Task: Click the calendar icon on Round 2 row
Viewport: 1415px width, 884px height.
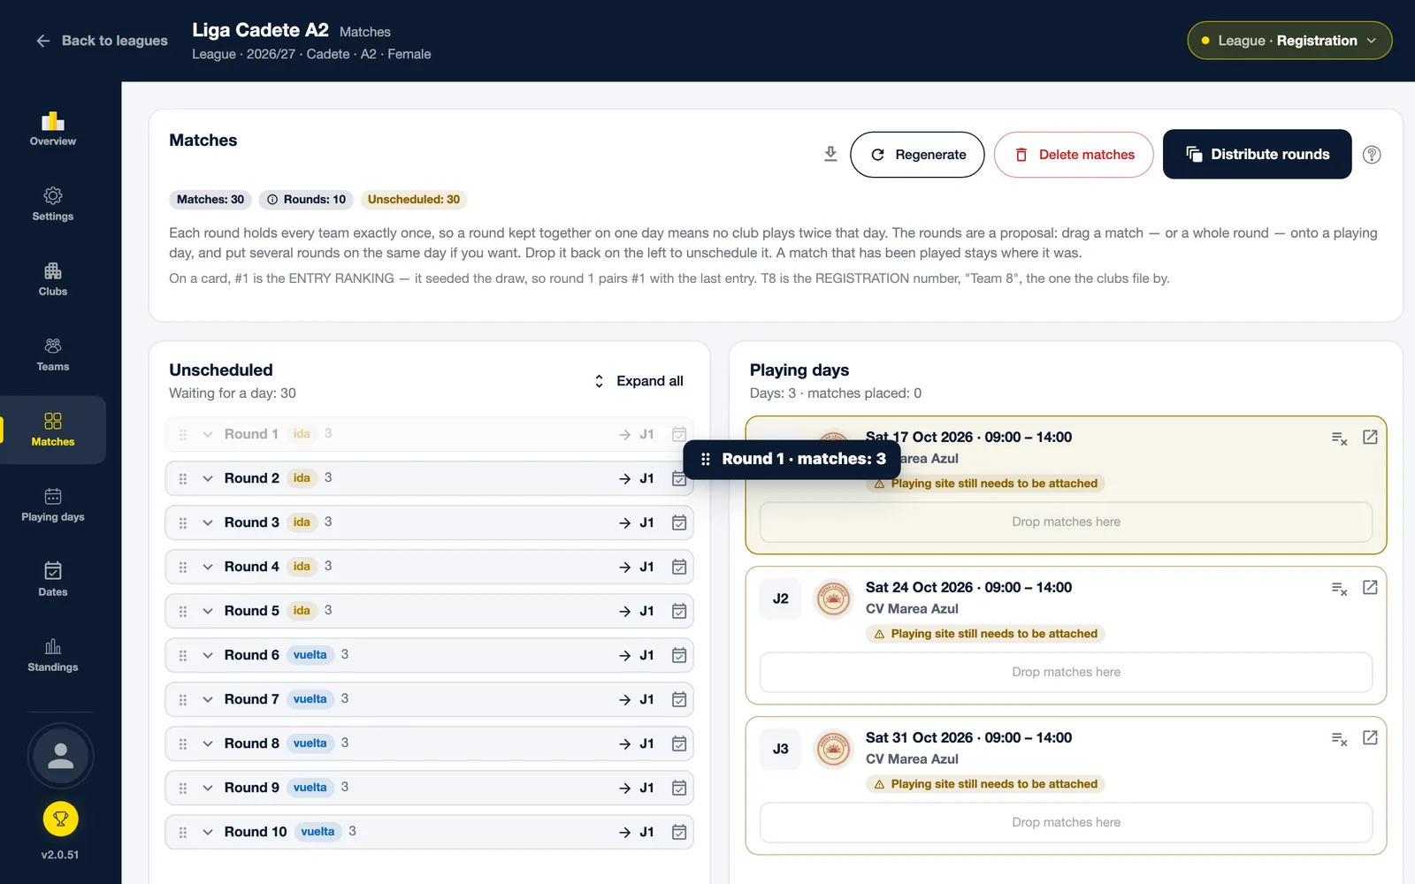Action: [x=679, y=478]
